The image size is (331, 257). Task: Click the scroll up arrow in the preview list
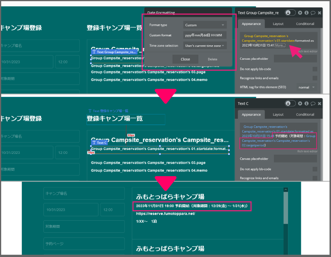(286, 189)
